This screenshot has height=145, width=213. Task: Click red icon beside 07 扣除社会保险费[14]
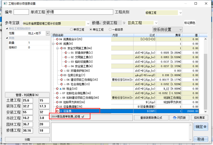[x=57, y=93]
